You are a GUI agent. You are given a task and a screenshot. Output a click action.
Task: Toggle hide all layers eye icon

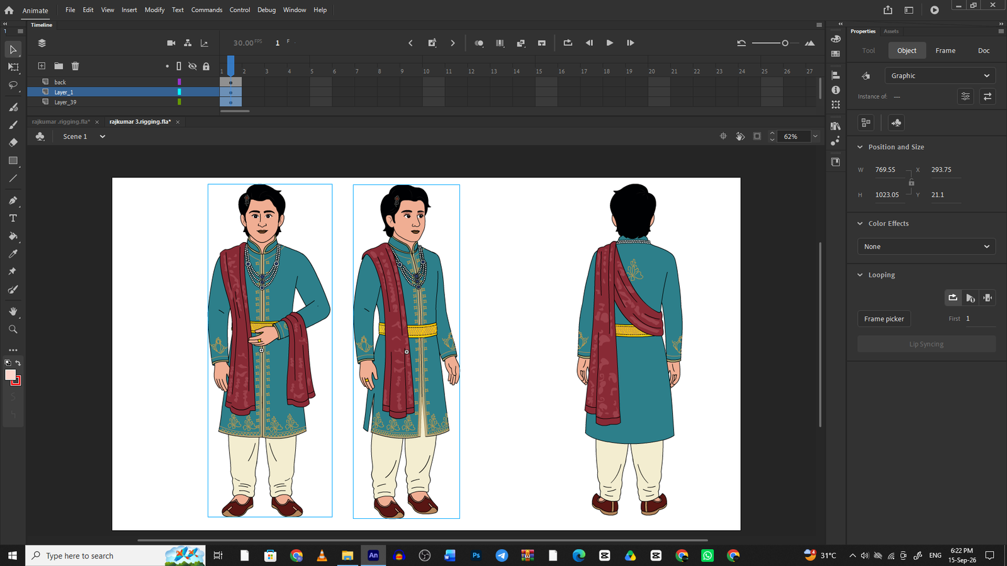coord(193,66)
